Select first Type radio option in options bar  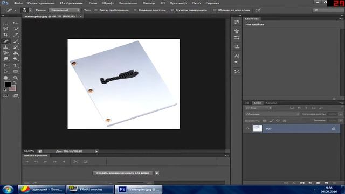(x=96, y=10)
